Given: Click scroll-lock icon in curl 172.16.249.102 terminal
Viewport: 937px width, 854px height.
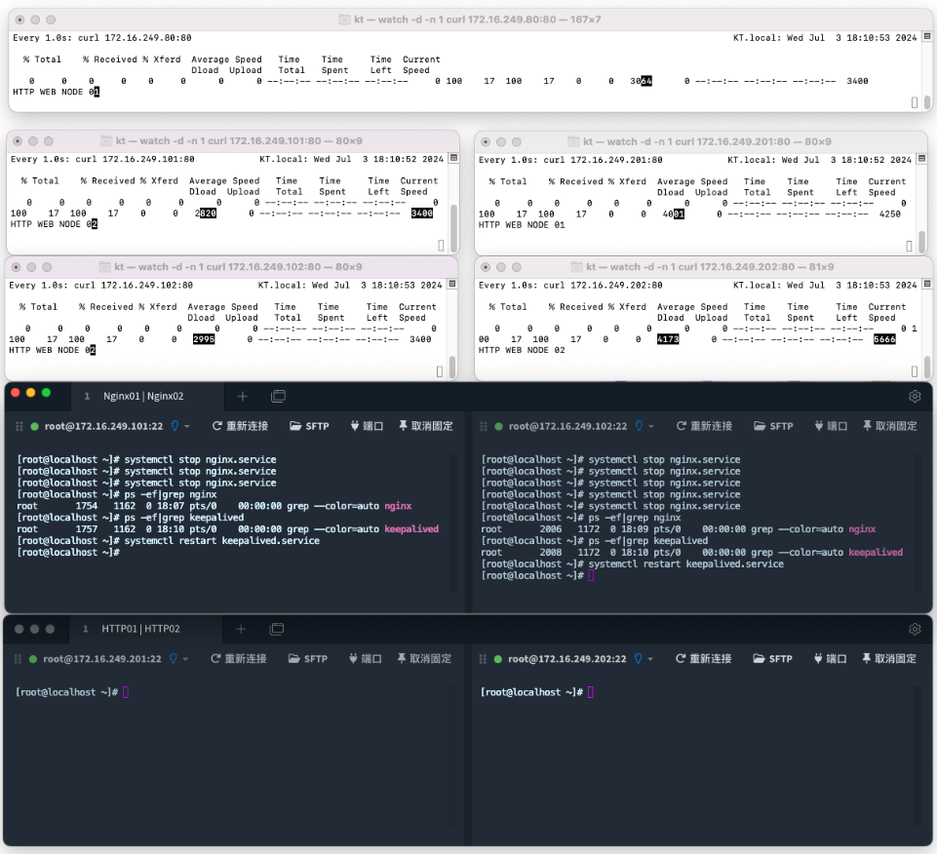Looking at the screenshot, I should (452, 284).
